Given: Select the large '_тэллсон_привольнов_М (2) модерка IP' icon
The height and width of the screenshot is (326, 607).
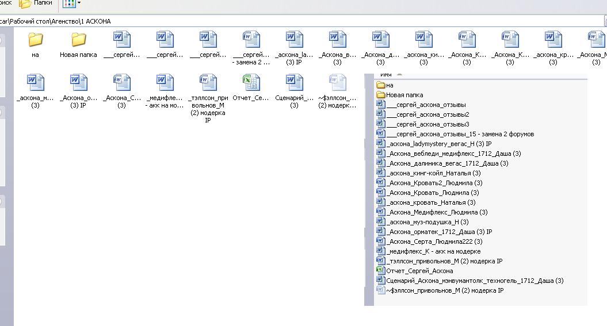Looking at the screenshot, I should click(x=208, y=82).
